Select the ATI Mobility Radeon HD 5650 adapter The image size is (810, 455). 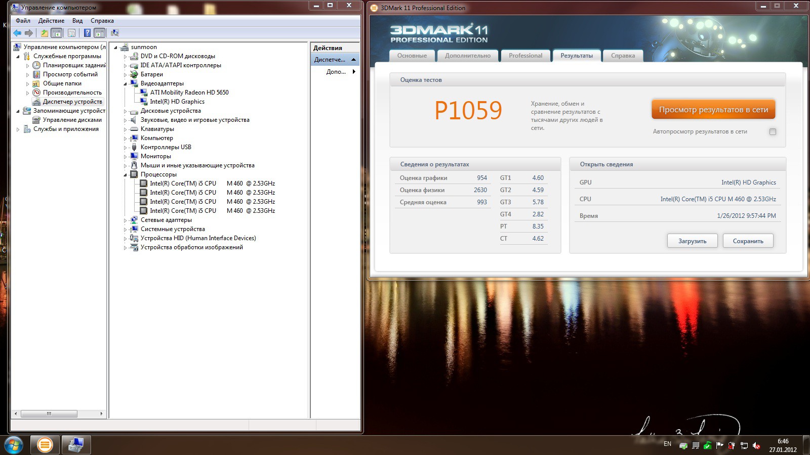[189, 93]
